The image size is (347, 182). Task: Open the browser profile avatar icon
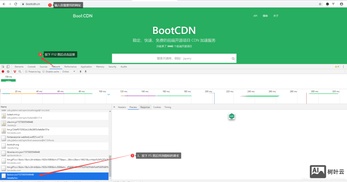pos(342,4)
